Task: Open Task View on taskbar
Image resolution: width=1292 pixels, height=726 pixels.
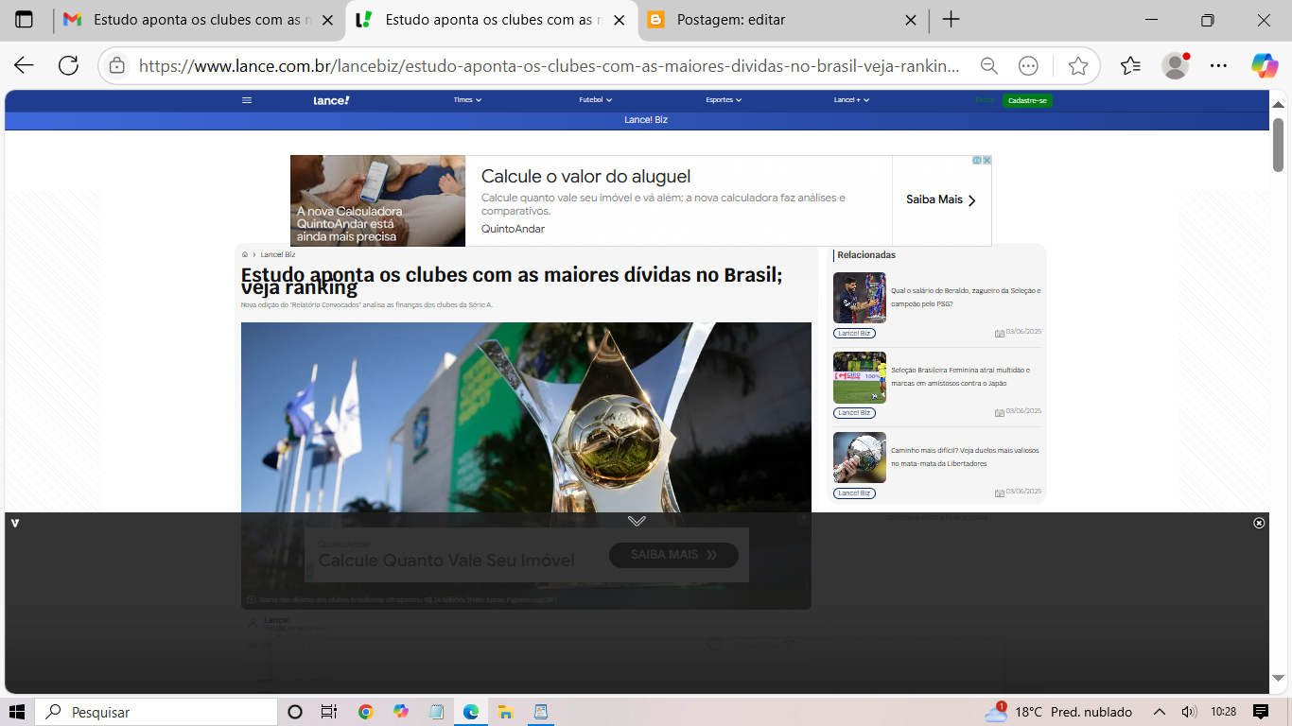Action: 329,712
